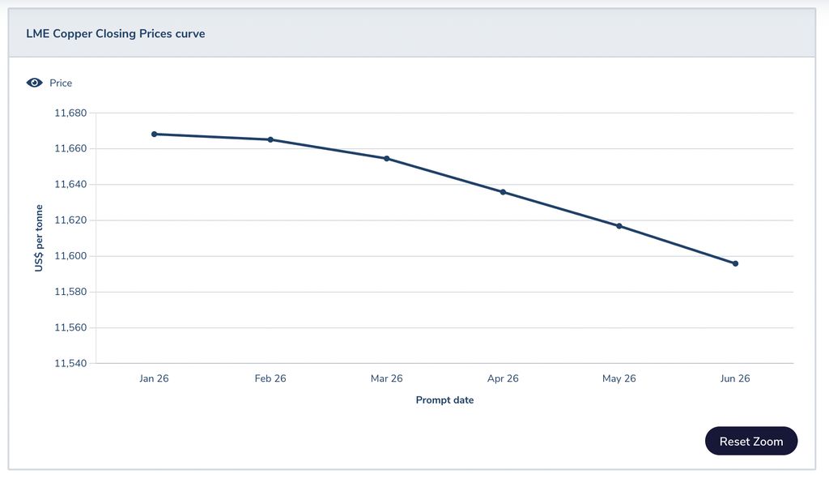Viewport: 829px width, 483px height.
Task: Click the Apr 26 x-axis label
Action: [x=503, y=378]
